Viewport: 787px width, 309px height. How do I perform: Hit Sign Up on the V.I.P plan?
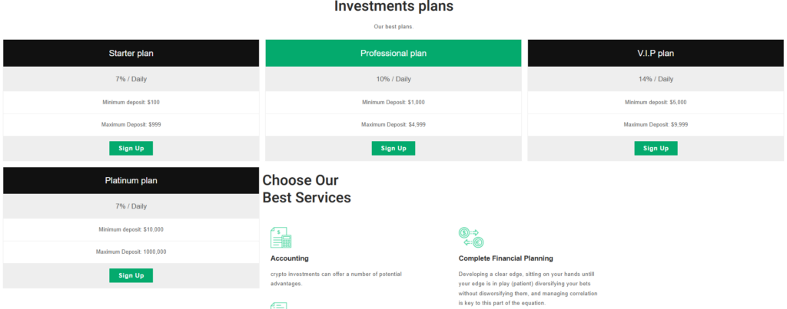click(x=656, y=148)
